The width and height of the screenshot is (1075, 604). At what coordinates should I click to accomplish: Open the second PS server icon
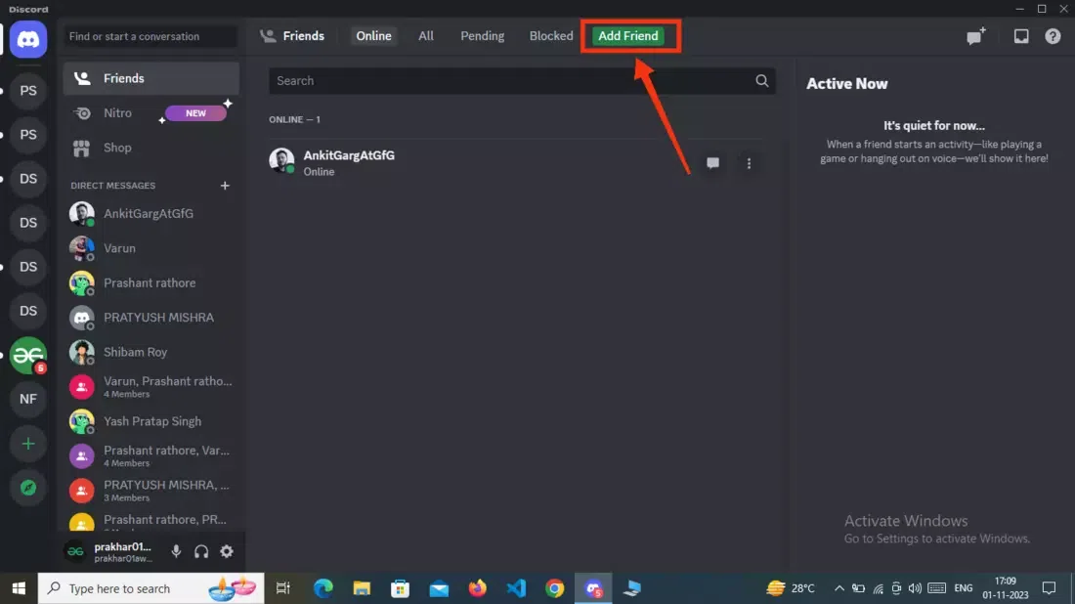[x=28, y=134]
